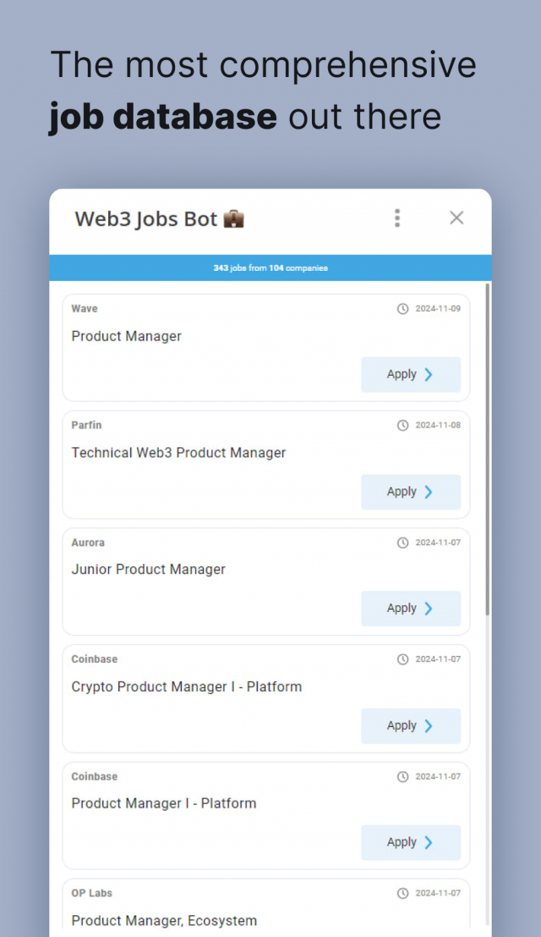Open the three-dot options menu
Viewport: 541px width, 937px height.
[397, 218]
